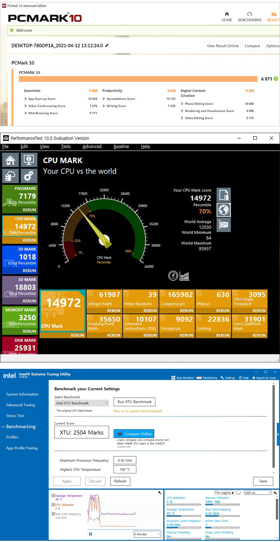The height and width of the screenshot is (542, 280).
Task: Open cloud baseline upload icon in PerformanceTest
Action: (x=10, y=176)
